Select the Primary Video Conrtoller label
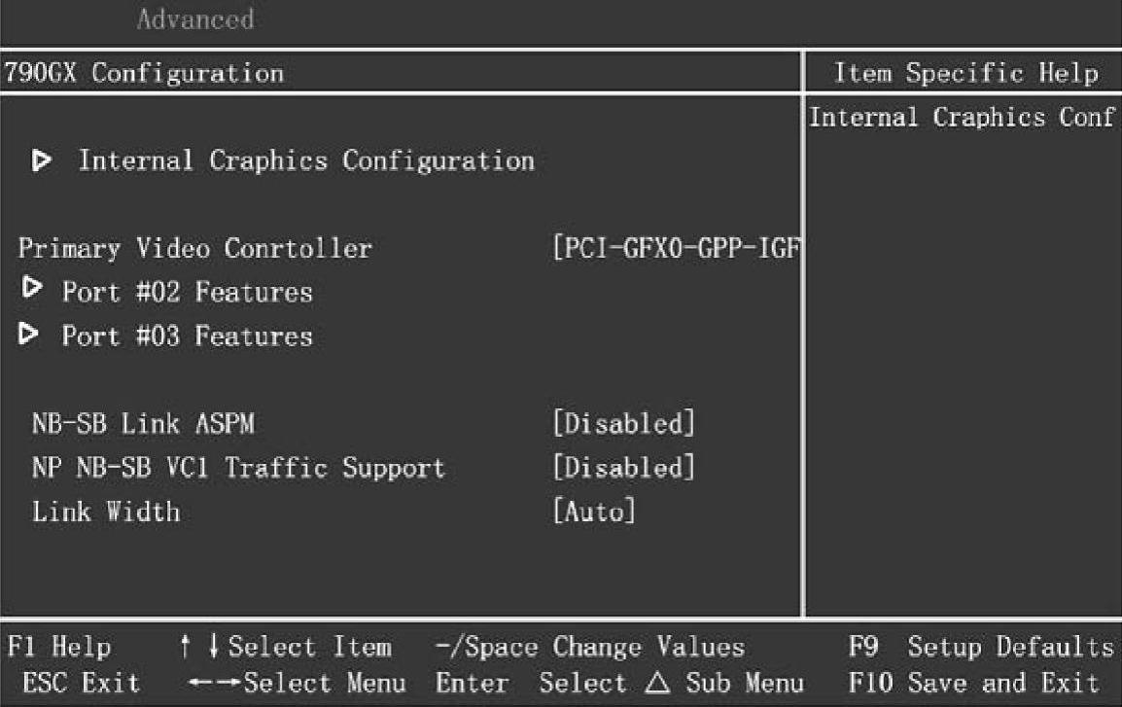 [x=194, y=249]
